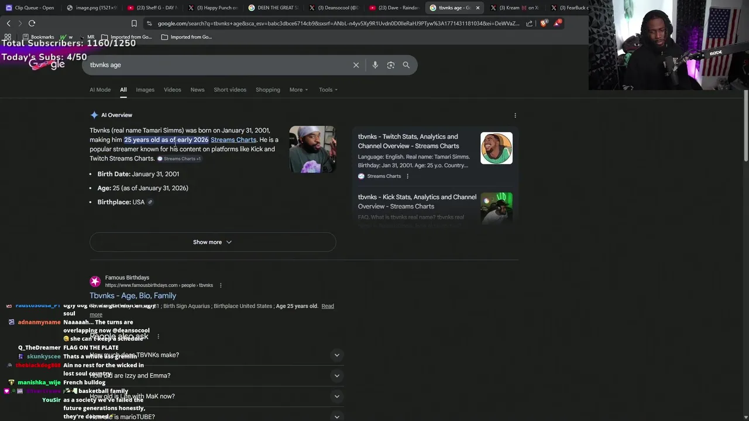Open the Streams Charts inline link

(x=233, y=140)
